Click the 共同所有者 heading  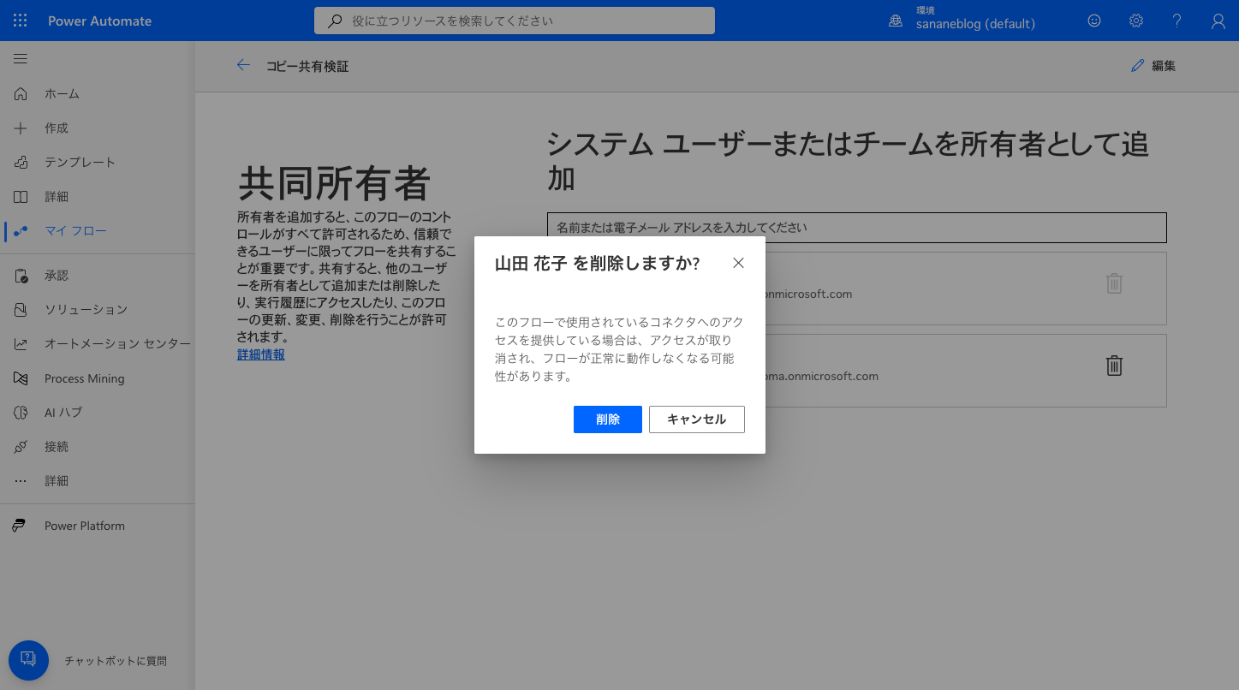click(334, 182)
